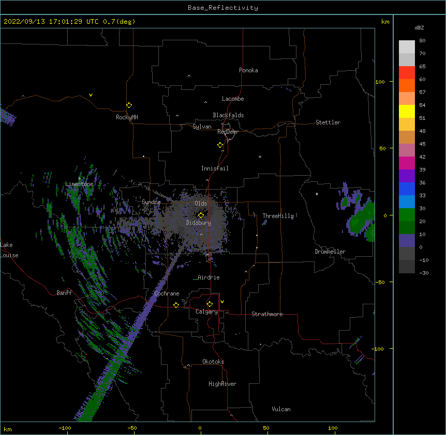The height and width of the screenshot is (435, 446).
Task: Click the white plus marker northwest of Drumheller
Action: click(317, 194)
